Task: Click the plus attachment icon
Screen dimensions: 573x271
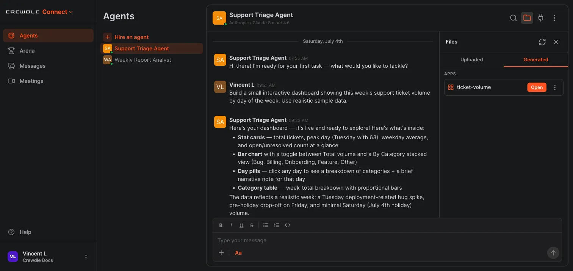Action: click(x=221, y=253)
